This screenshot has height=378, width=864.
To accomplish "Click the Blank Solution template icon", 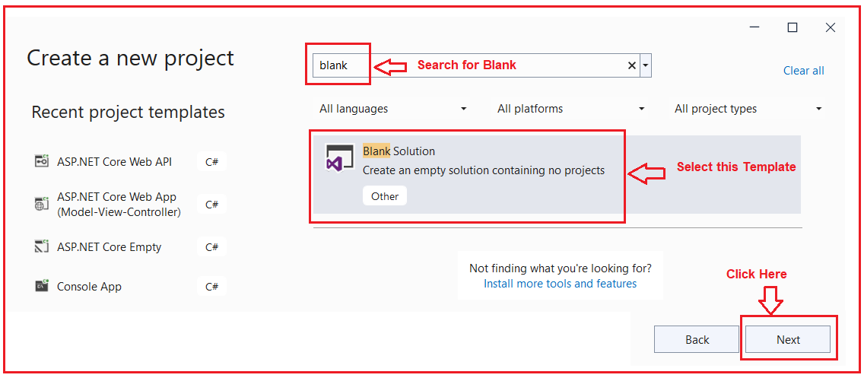I will (x=338, y=157).
